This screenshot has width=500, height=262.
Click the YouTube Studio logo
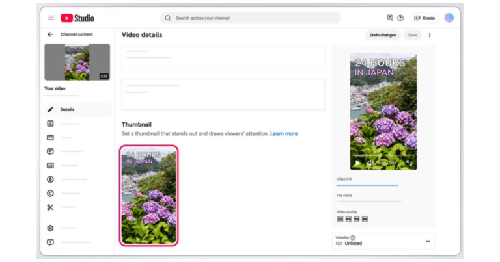(77, 18)
